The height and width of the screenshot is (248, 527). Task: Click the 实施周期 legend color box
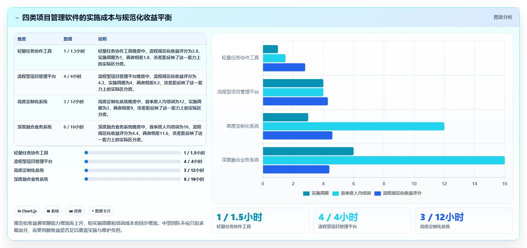306,193
